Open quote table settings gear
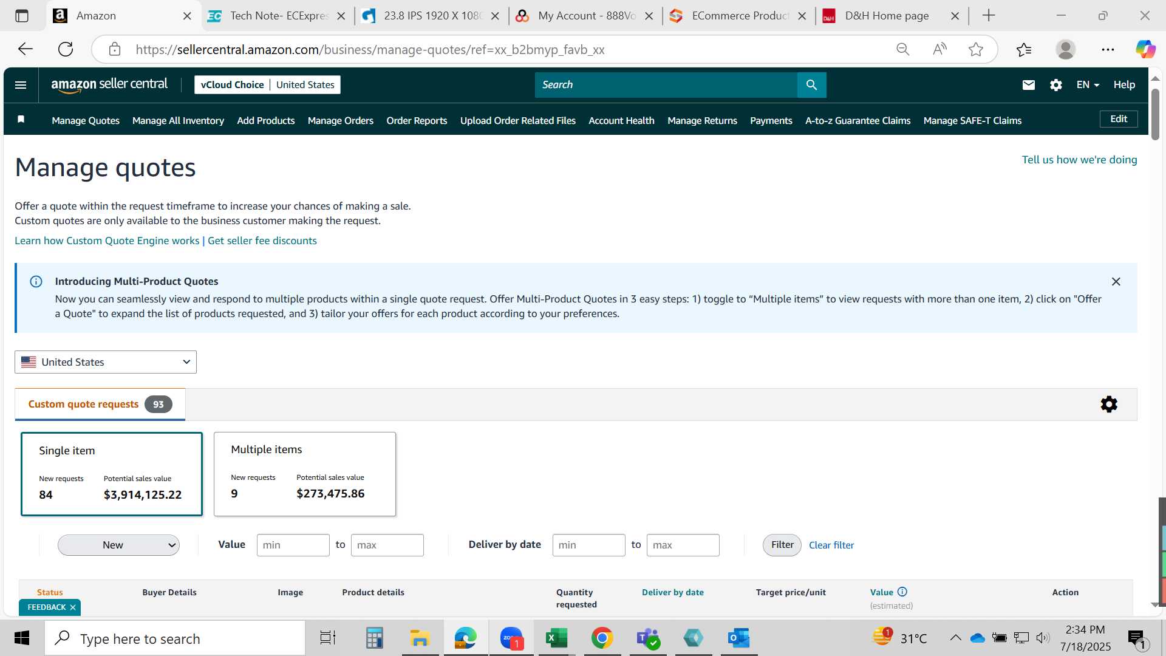Viewport: 1166px width, 656px height. pyautogui.click(x=1109, y=405)
